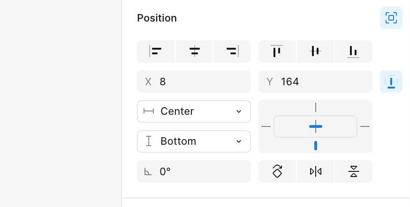Screen dimensions: 410x207
Task: Expand chevron next to Center
Action: [238, 111]
